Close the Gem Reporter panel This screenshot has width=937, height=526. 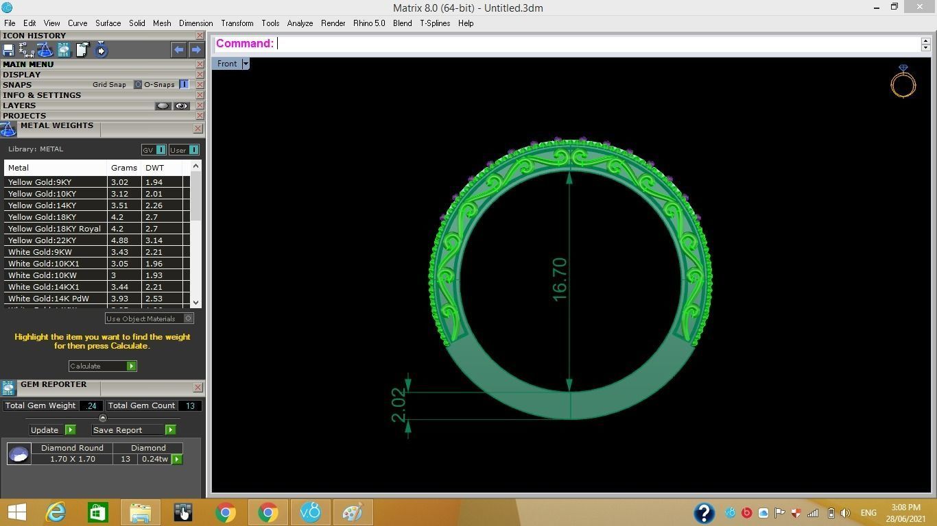click(198, 387)
